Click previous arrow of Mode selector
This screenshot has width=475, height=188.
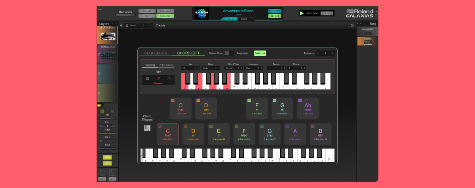coord(216,68)
